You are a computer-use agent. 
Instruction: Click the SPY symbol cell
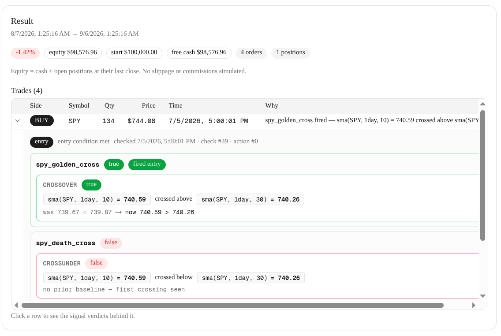[x=75, y=121]
